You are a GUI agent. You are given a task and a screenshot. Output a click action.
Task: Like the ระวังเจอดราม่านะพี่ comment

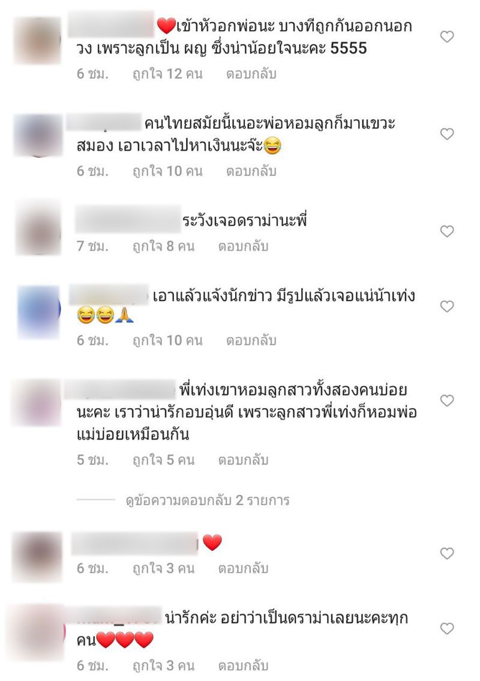447,231
